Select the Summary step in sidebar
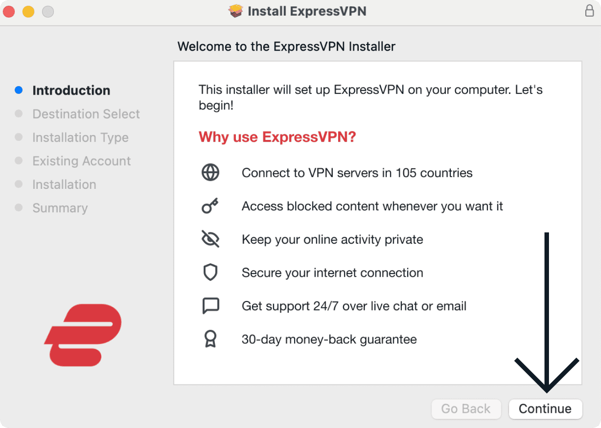 (x=60, y=208)
